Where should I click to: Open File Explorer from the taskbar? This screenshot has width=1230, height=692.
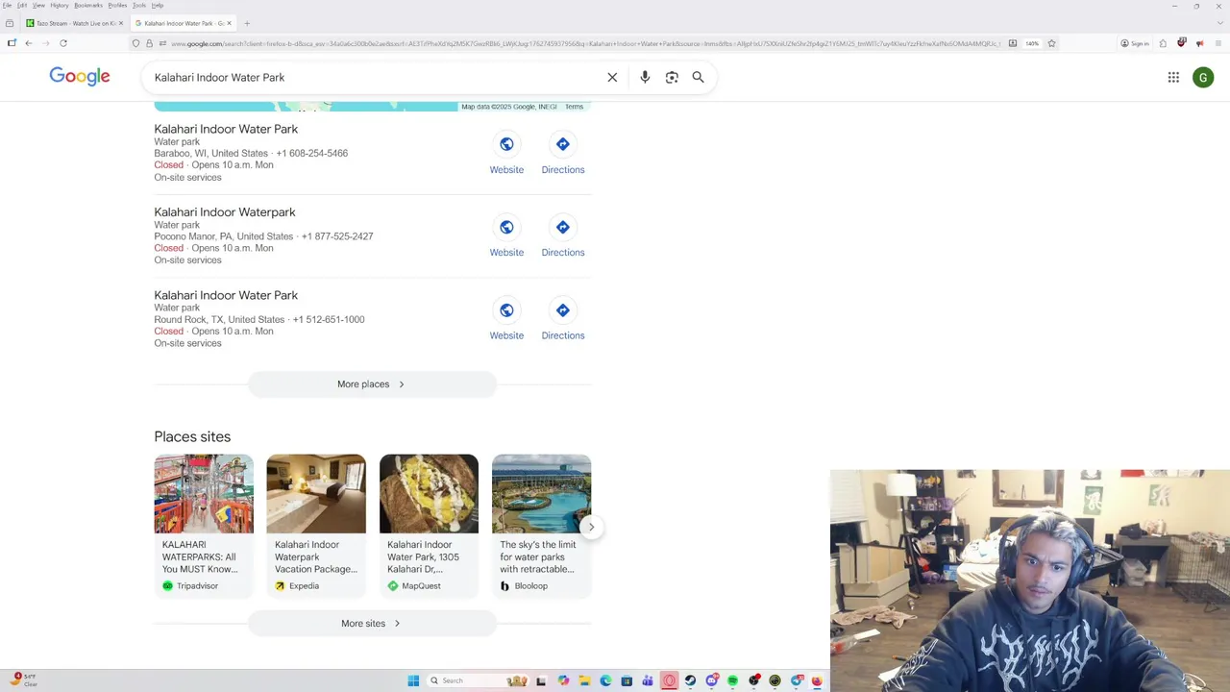585,680
